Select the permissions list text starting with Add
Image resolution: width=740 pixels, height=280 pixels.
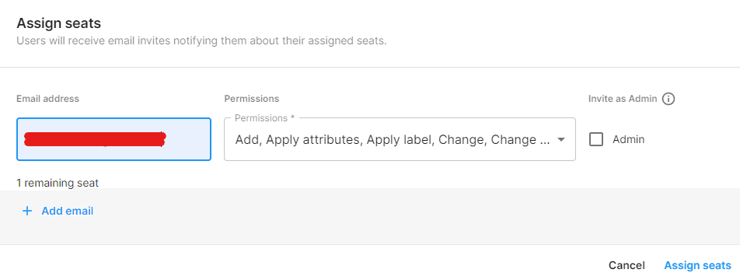393,140
